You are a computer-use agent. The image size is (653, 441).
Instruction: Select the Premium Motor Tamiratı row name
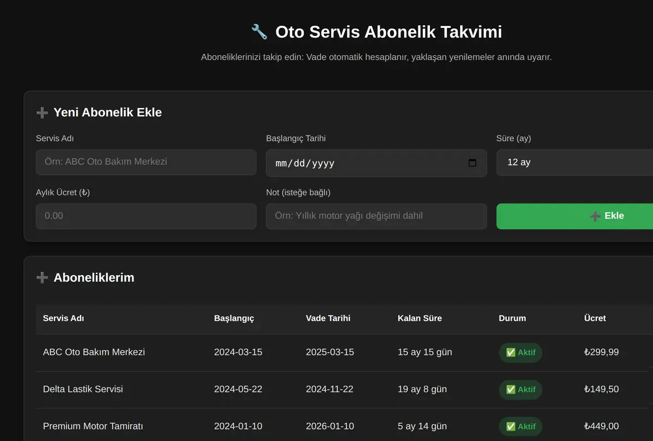[x=93, y=426]
